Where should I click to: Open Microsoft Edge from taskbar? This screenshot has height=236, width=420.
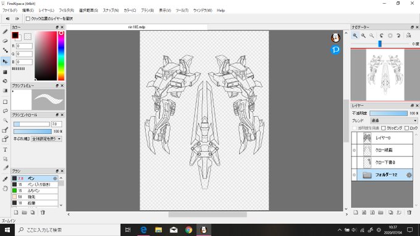pos(143,230)
